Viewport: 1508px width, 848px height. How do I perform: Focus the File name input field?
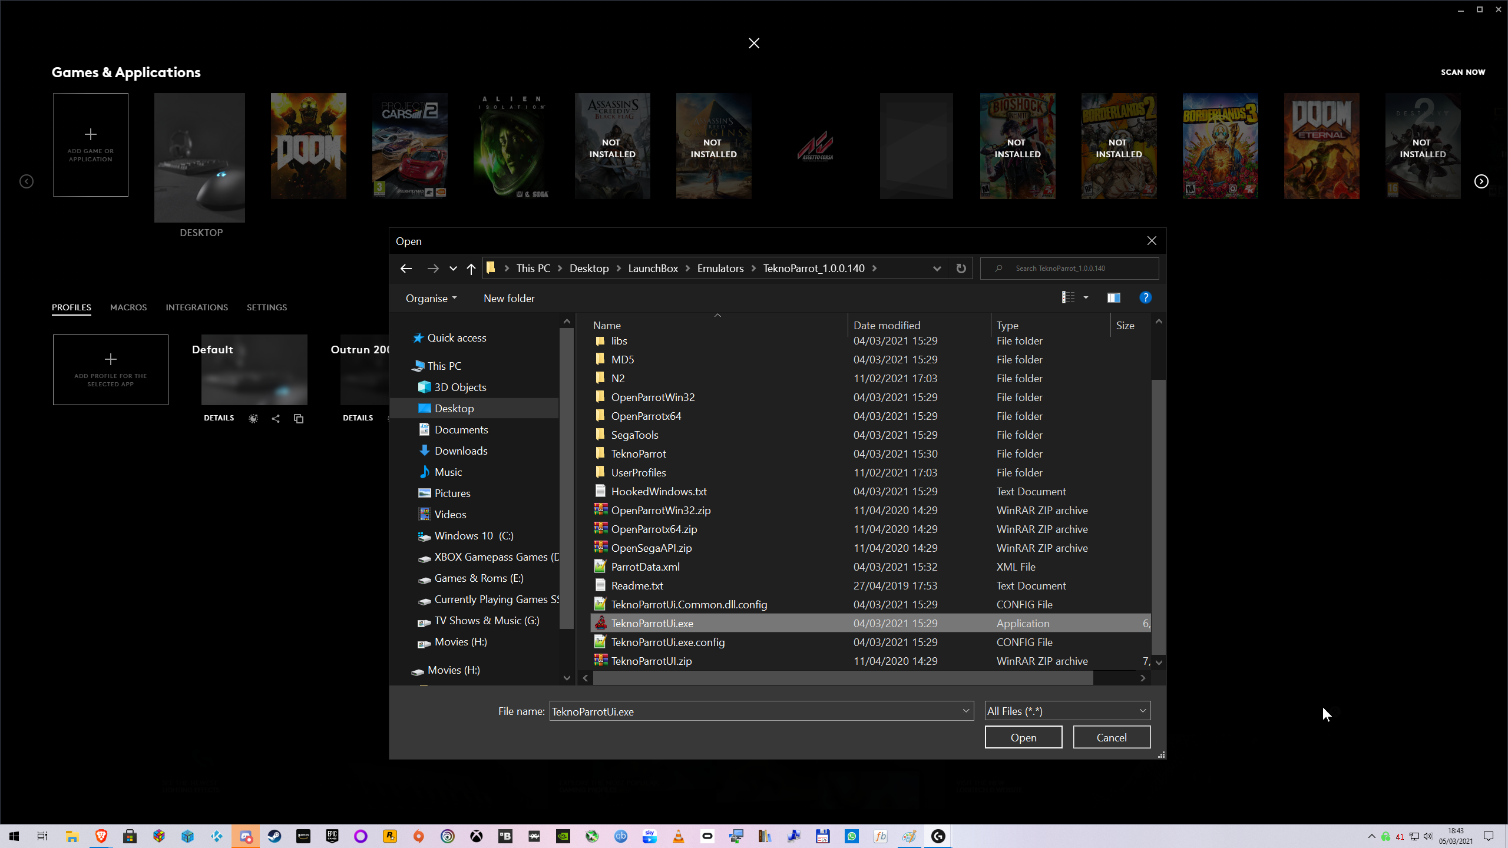(756, 711)
